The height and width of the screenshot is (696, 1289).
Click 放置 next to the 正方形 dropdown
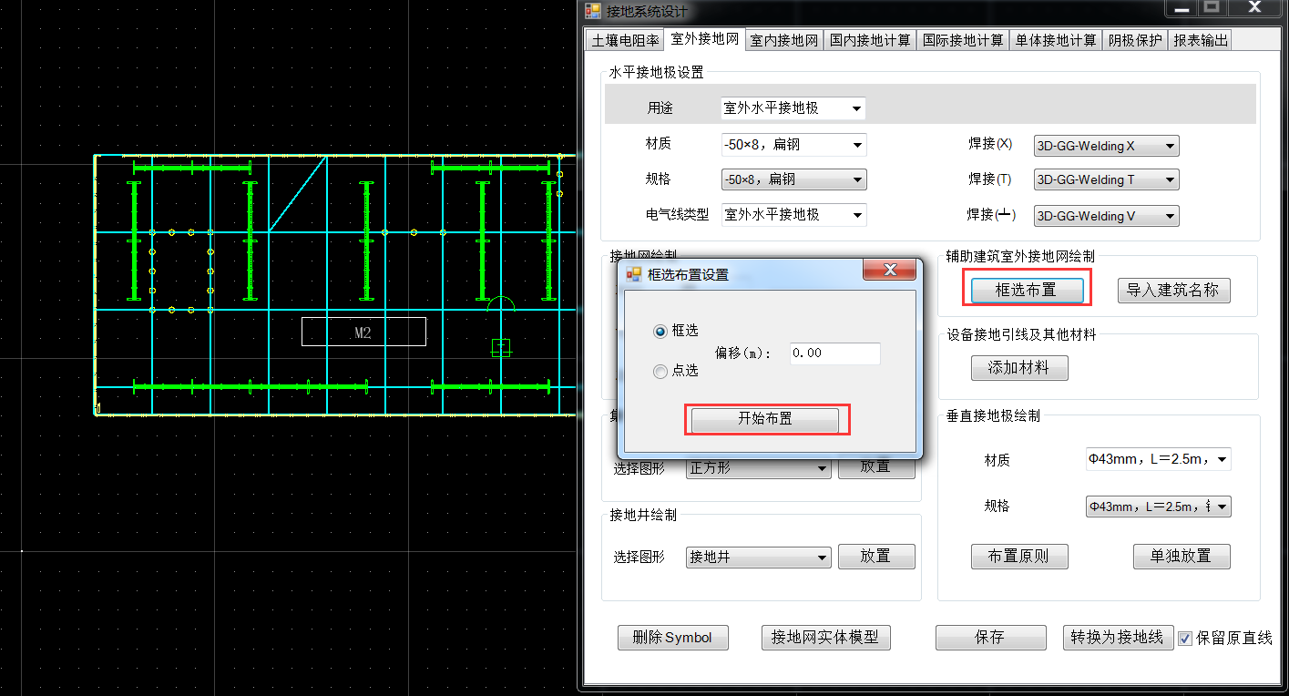(875, 468)
